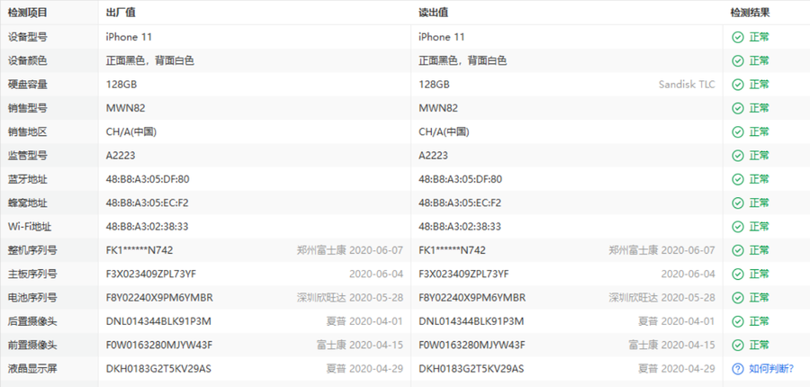Select the 监管型号 row label
Image resolution: width=810 pixels, height=387 pixels.
pos(27,156)
